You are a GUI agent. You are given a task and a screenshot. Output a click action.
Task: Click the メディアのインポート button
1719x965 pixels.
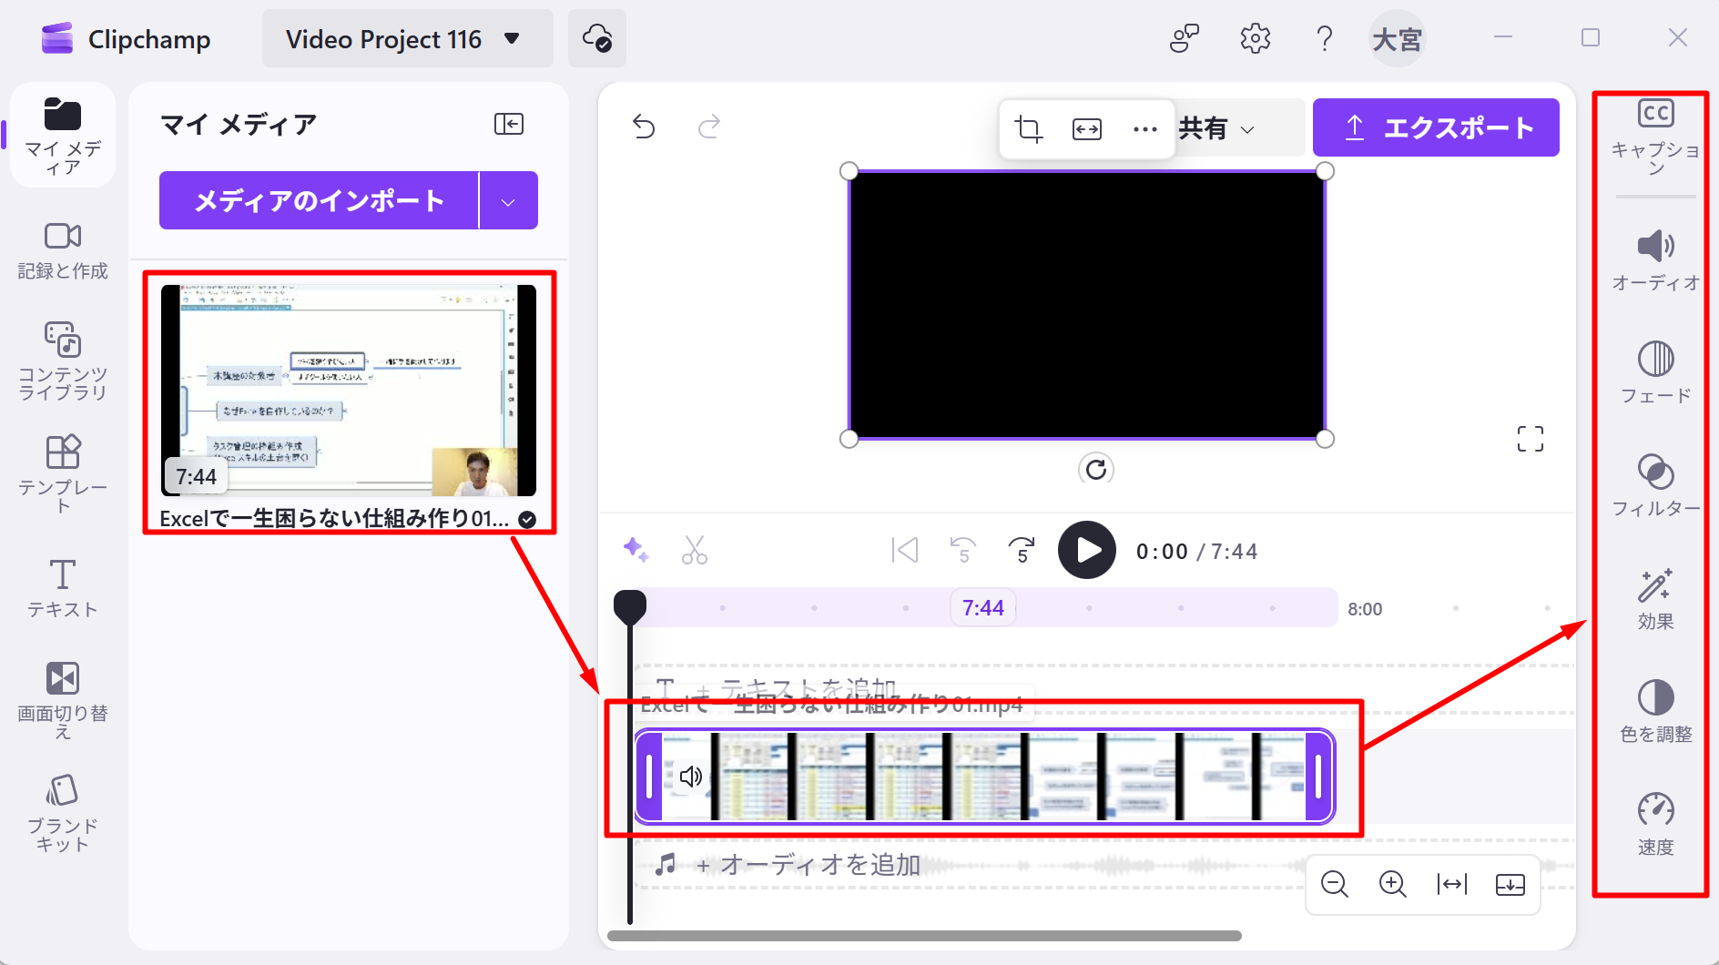[x=319, y=201]
